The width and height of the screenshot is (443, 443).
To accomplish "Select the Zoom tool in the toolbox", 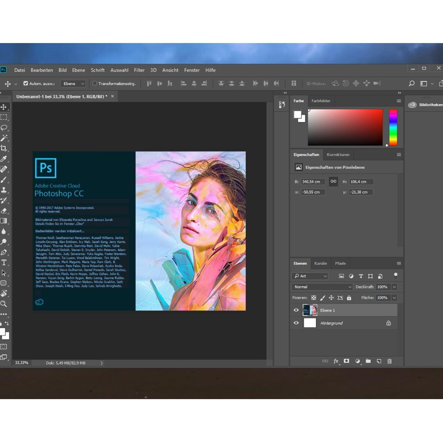I will pos(4,304).
